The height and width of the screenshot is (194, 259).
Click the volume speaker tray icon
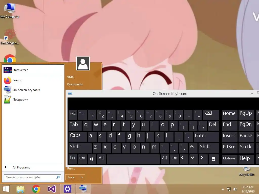[235, 189]
